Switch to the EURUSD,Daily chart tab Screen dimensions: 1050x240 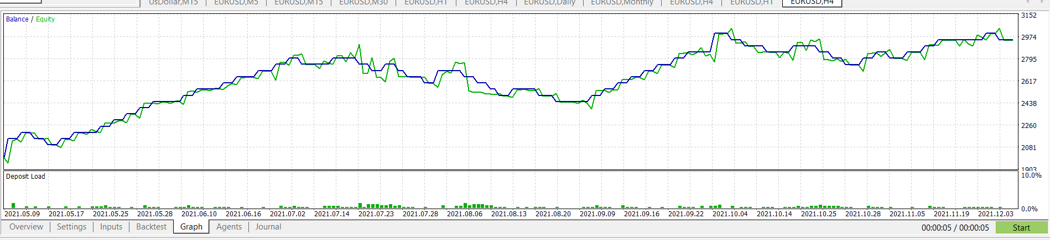549,3
